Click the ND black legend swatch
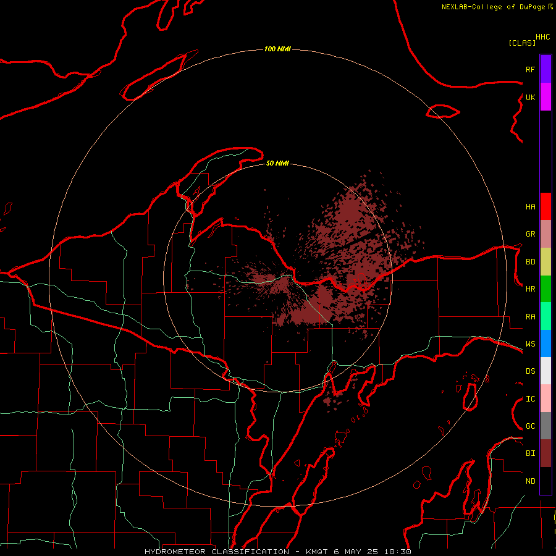Image resolution: width=556 pixels, height=556 pixels. (545, 481)
